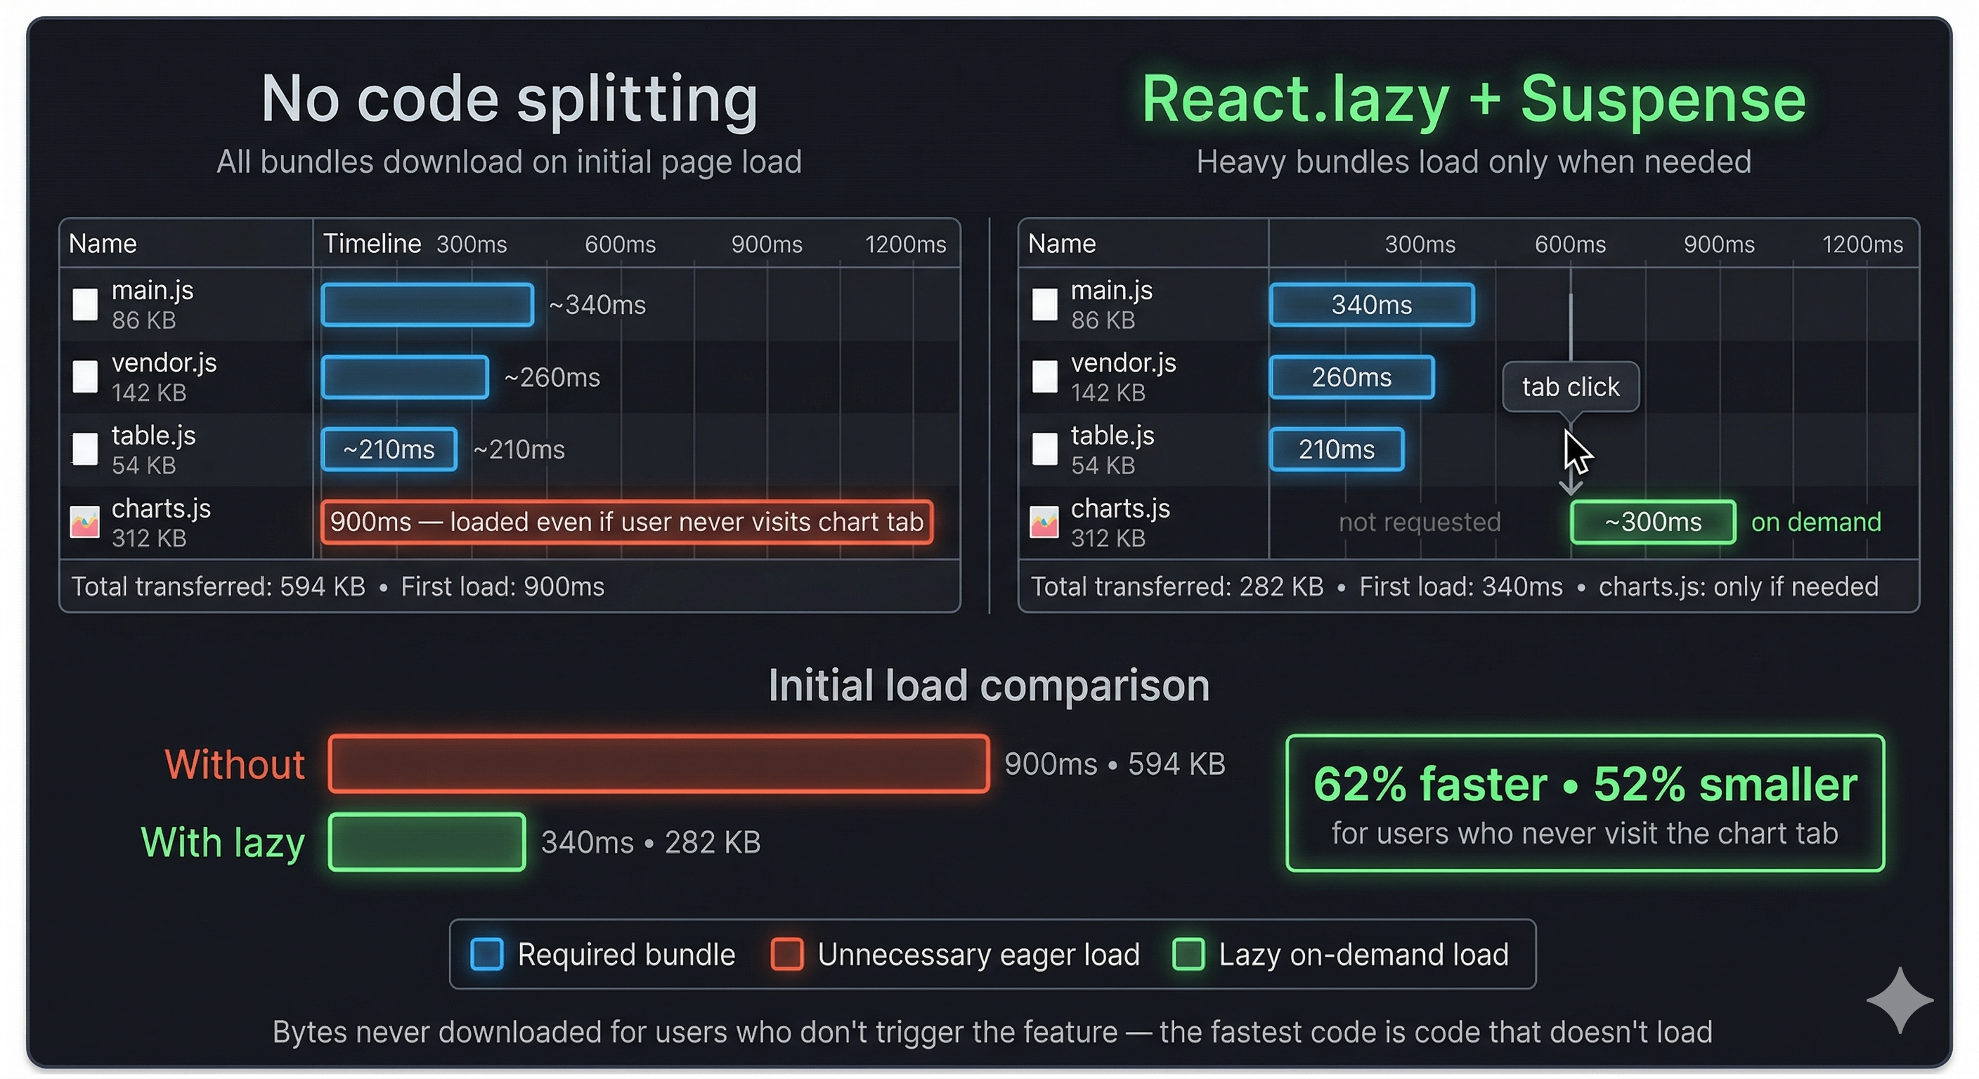Screen dimensions: 1979x1079
Task: Click the 600ms tick label in the React.lazy timeline
Action: tap(1570, 244)
